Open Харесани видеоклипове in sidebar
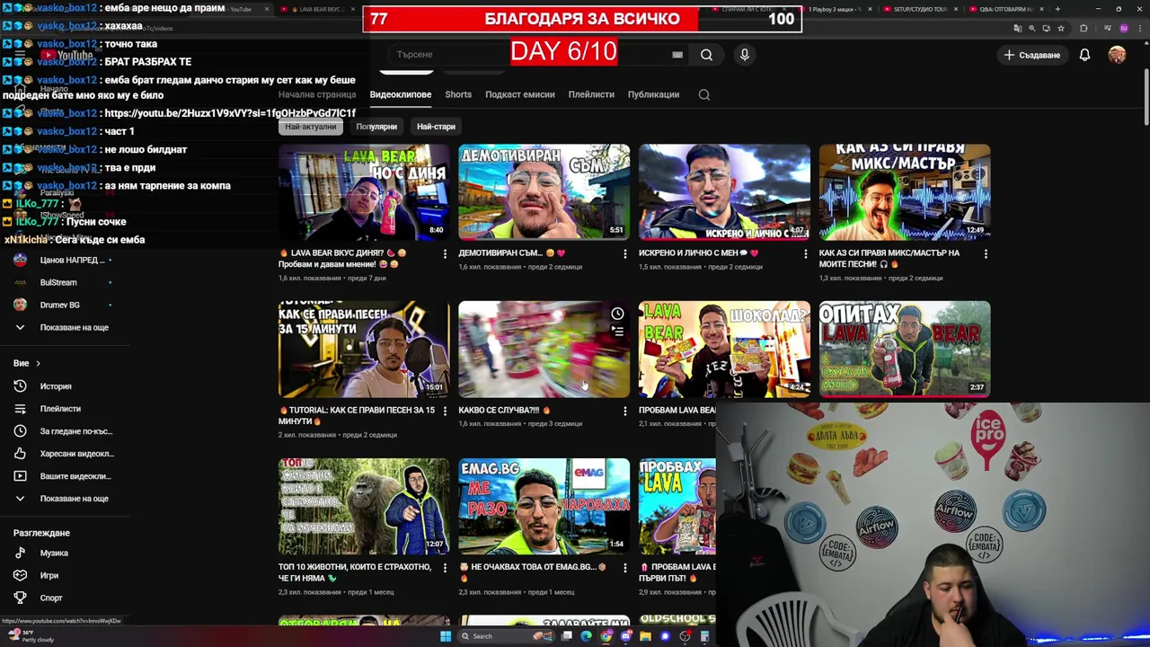 point(76,454)
